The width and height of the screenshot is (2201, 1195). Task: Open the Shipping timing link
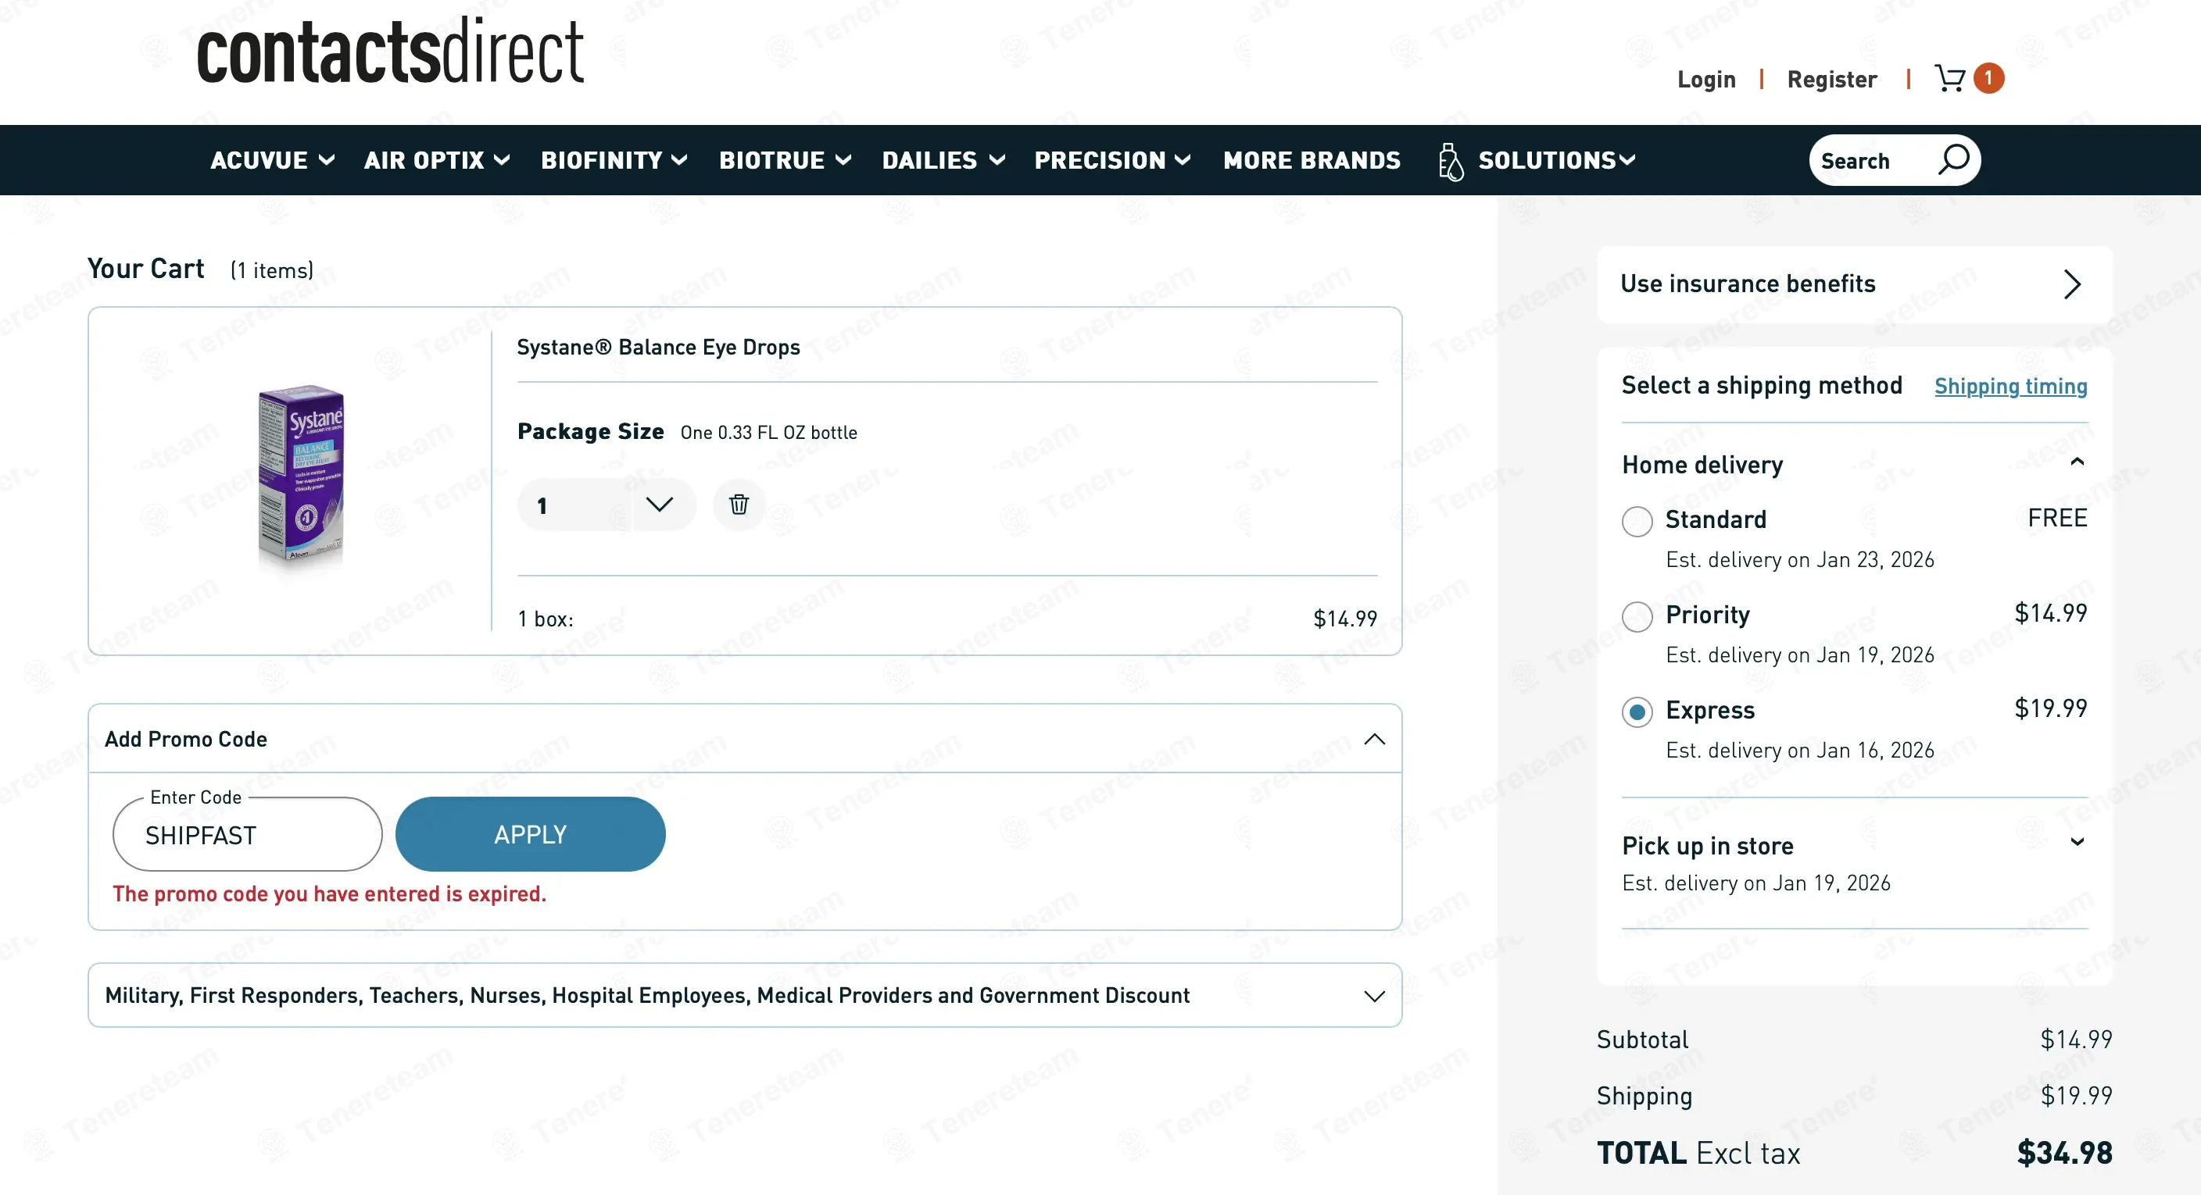[x=2010, y=387]
